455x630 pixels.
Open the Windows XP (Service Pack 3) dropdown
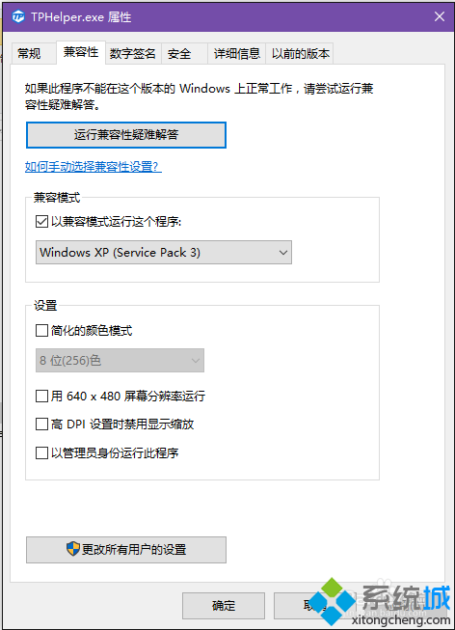pyautogui.click(x=164, y=253)
